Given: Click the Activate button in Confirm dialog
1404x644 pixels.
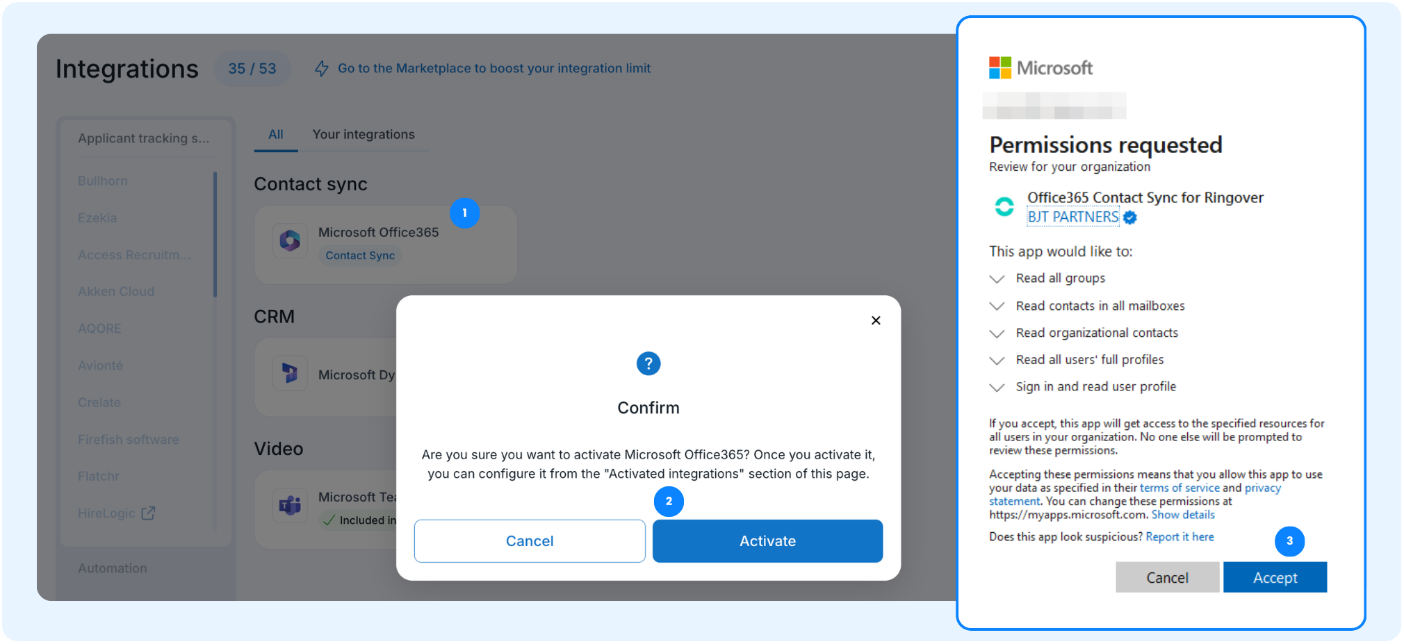Looking at the screenshot, I should pyautogui.click(x=767, y=541).
